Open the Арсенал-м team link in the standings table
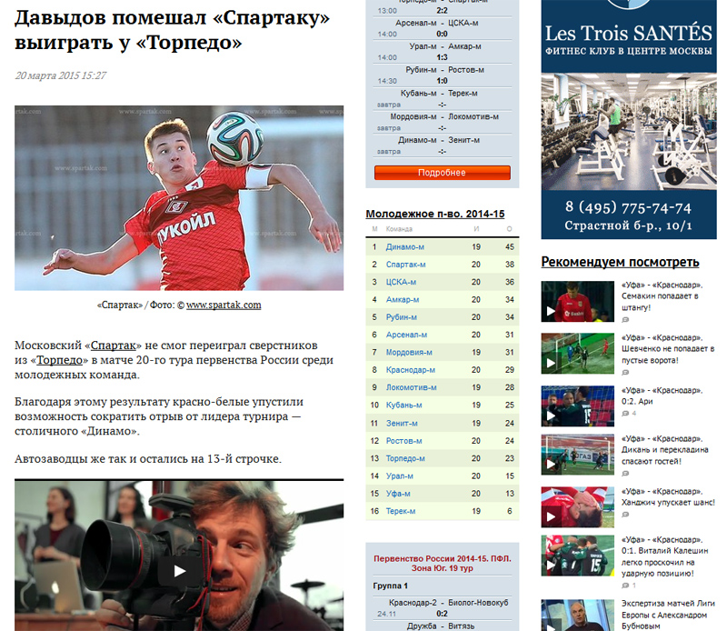Screen dimensions: 727x631 point(406,335)
